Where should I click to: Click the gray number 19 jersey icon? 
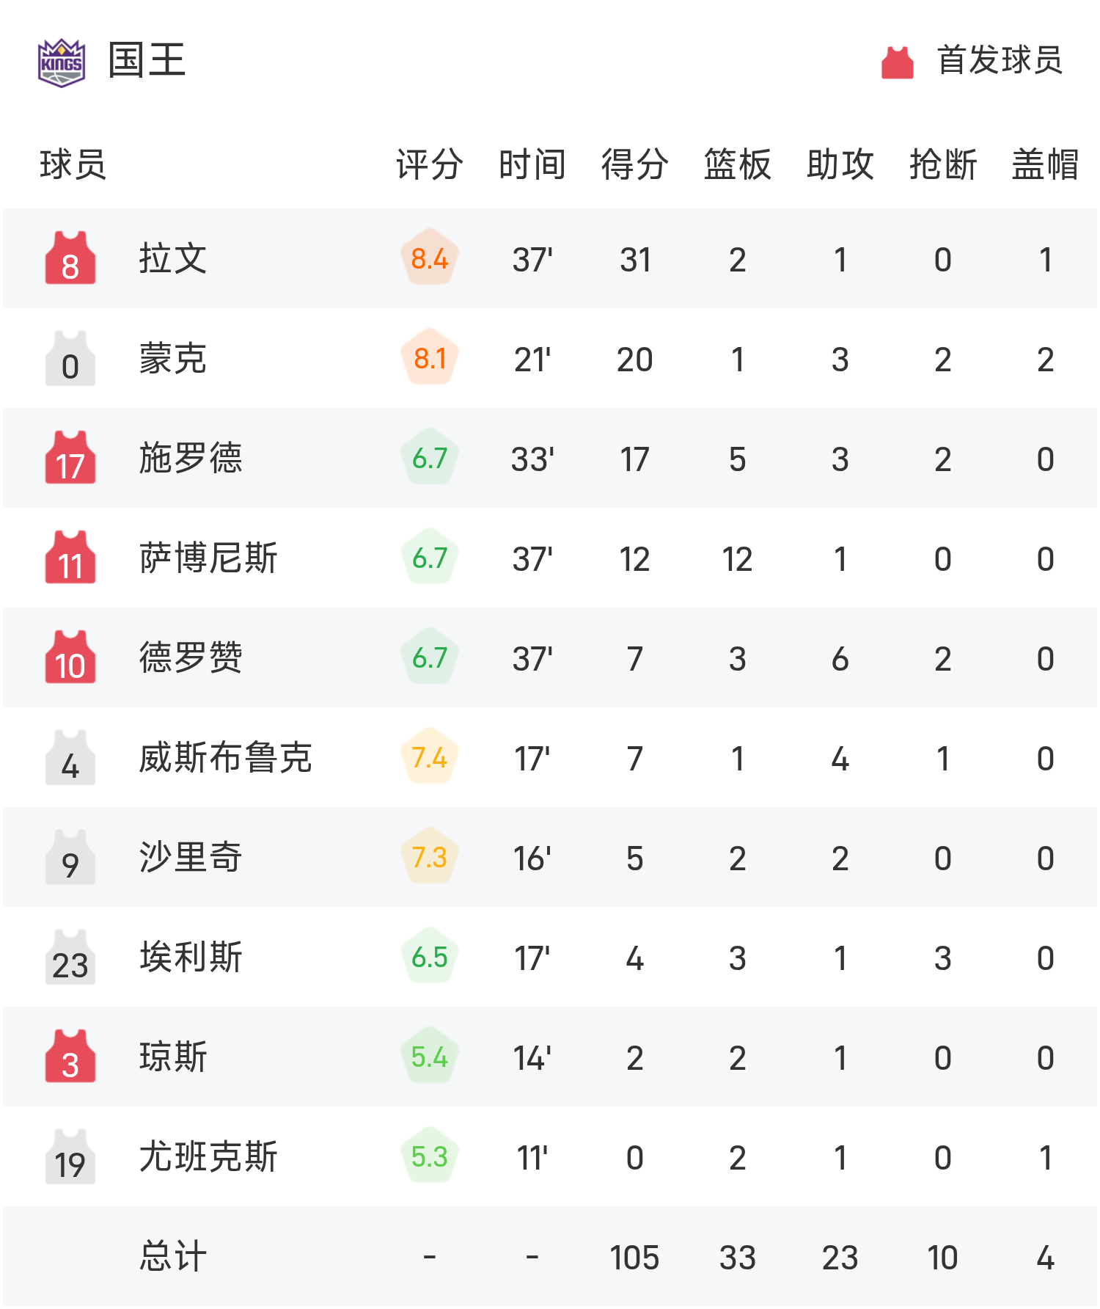pos(70,1156)
